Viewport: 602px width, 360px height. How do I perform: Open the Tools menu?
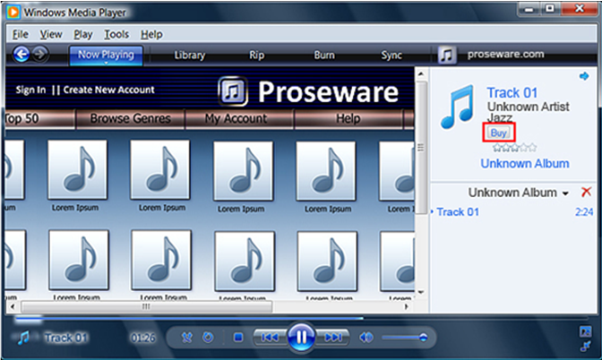click(x=116, y=35)
